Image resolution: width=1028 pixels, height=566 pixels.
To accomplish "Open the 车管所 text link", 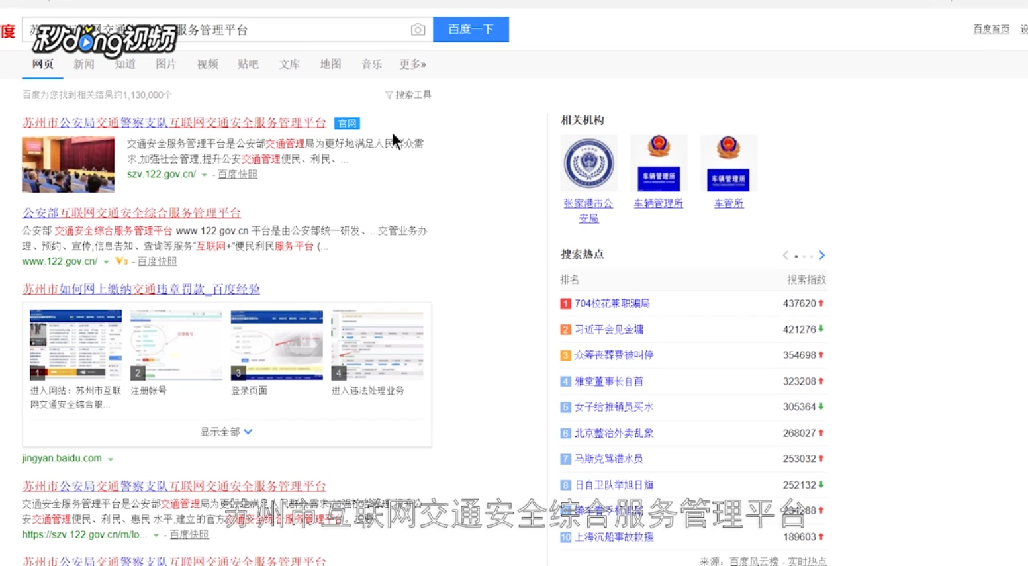I will [x=729, y=203].
